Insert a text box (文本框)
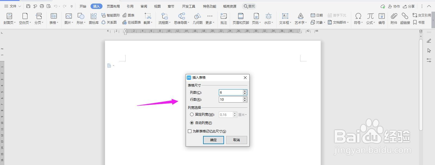 285,18
